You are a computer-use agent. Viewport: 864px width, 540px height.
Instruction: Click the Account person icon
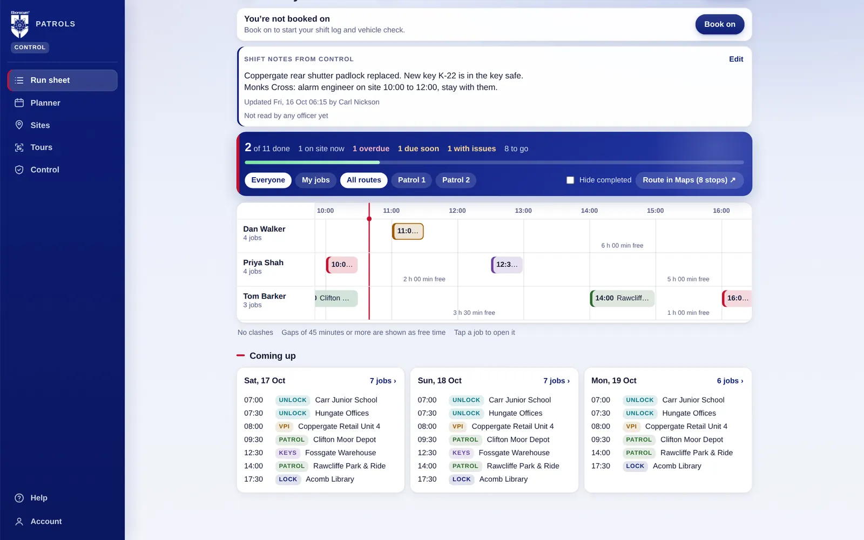(19, 522)
